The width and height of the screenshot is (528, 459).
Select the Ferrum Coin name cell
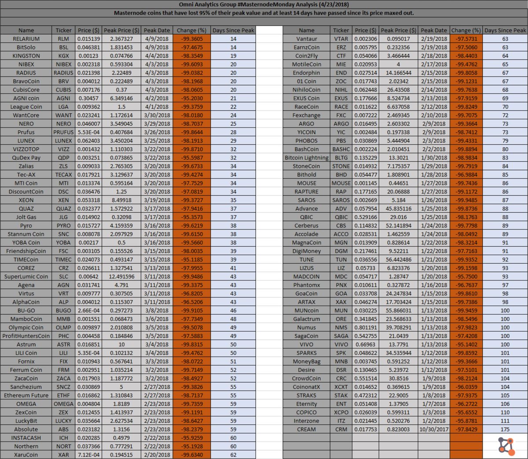tap(26, 370)
